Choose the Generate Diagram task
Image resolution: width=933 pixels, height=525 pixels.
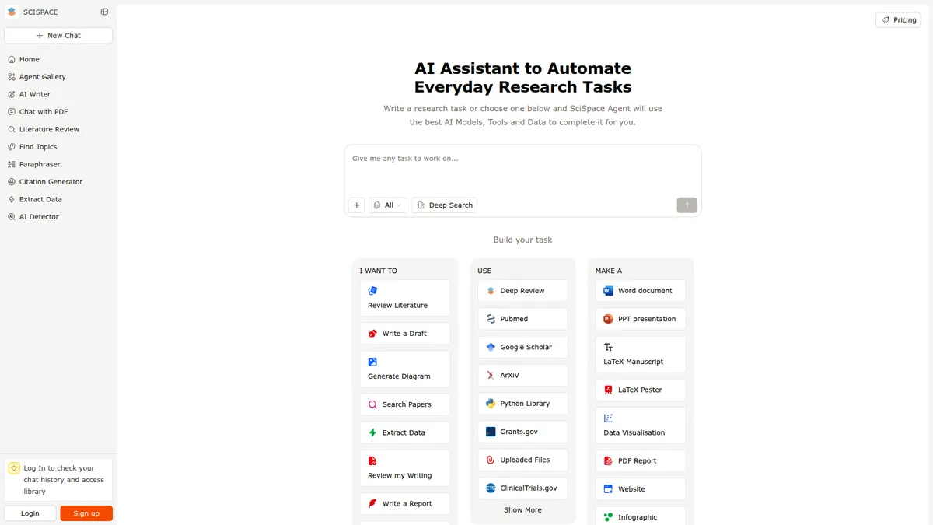pos(404,369)
